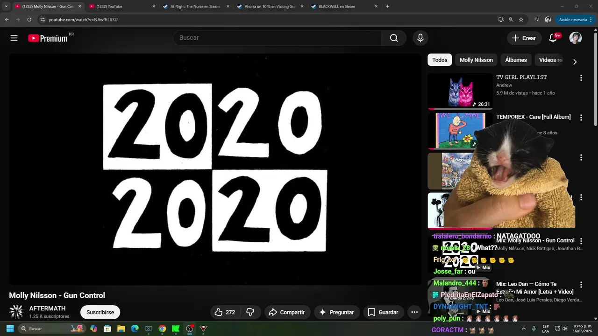This screenshot has width=598, height=336.
Task: Install app icon in address bar
Action: tap(501, 20)
